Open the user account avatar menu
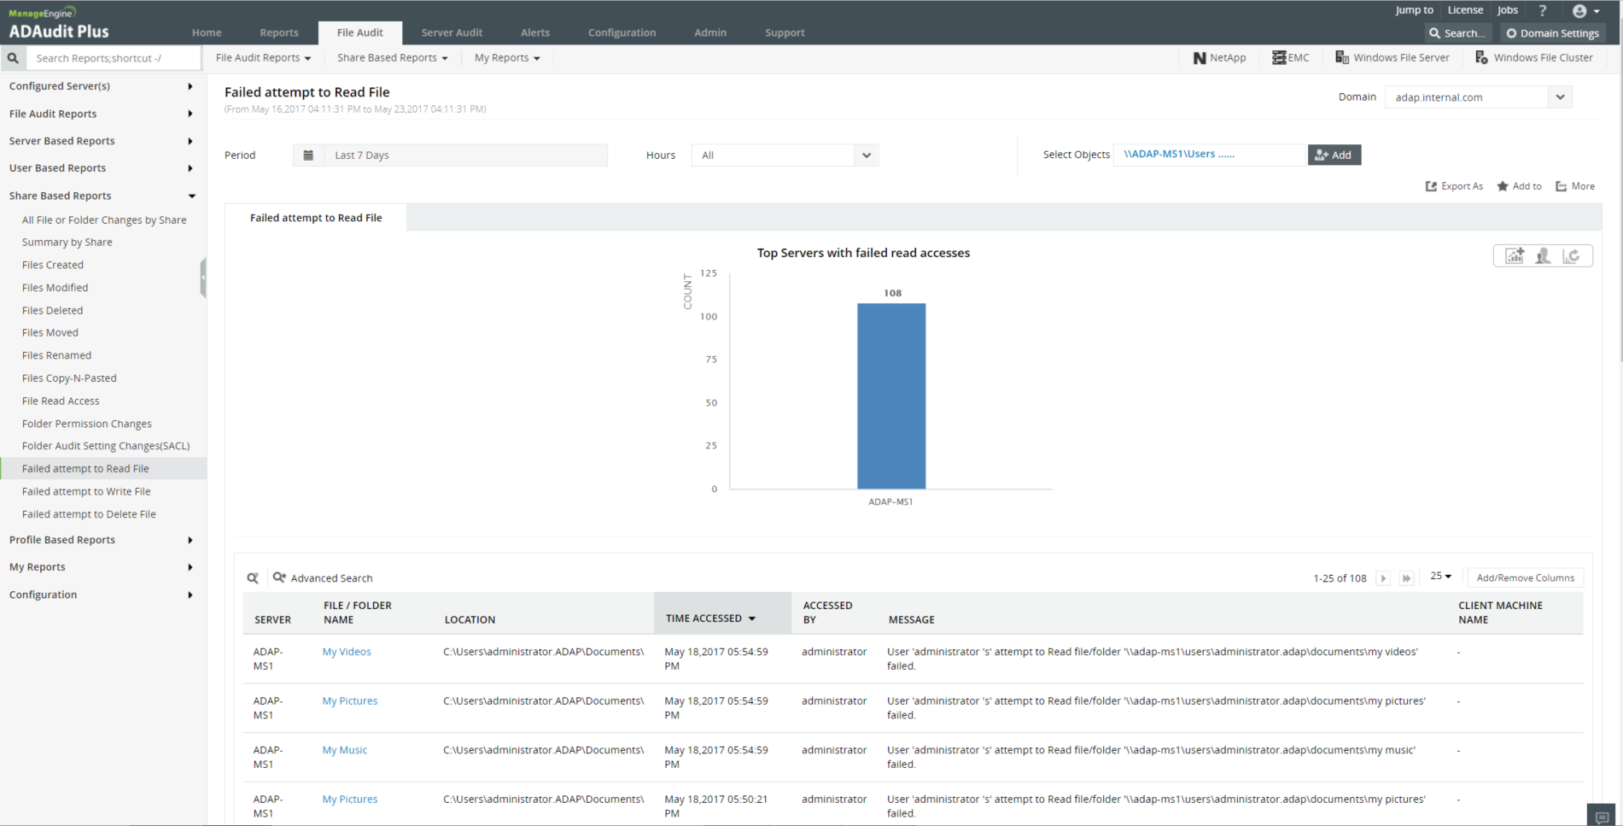 [x=1585, y=11]
